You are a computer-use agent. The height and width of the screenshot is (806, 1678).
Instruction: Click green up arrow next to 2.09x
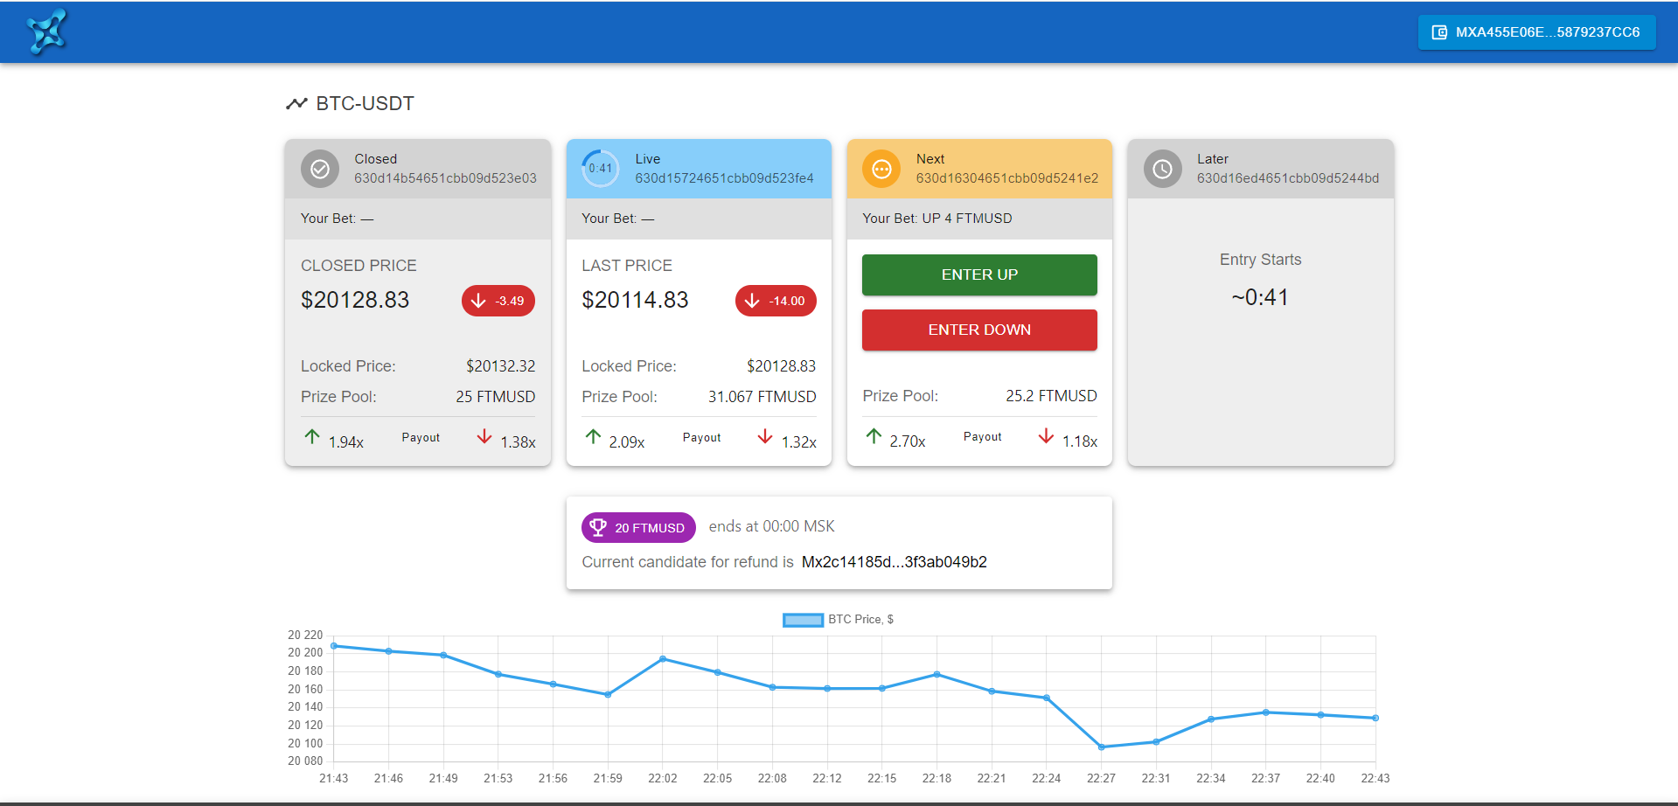(593, 436)
